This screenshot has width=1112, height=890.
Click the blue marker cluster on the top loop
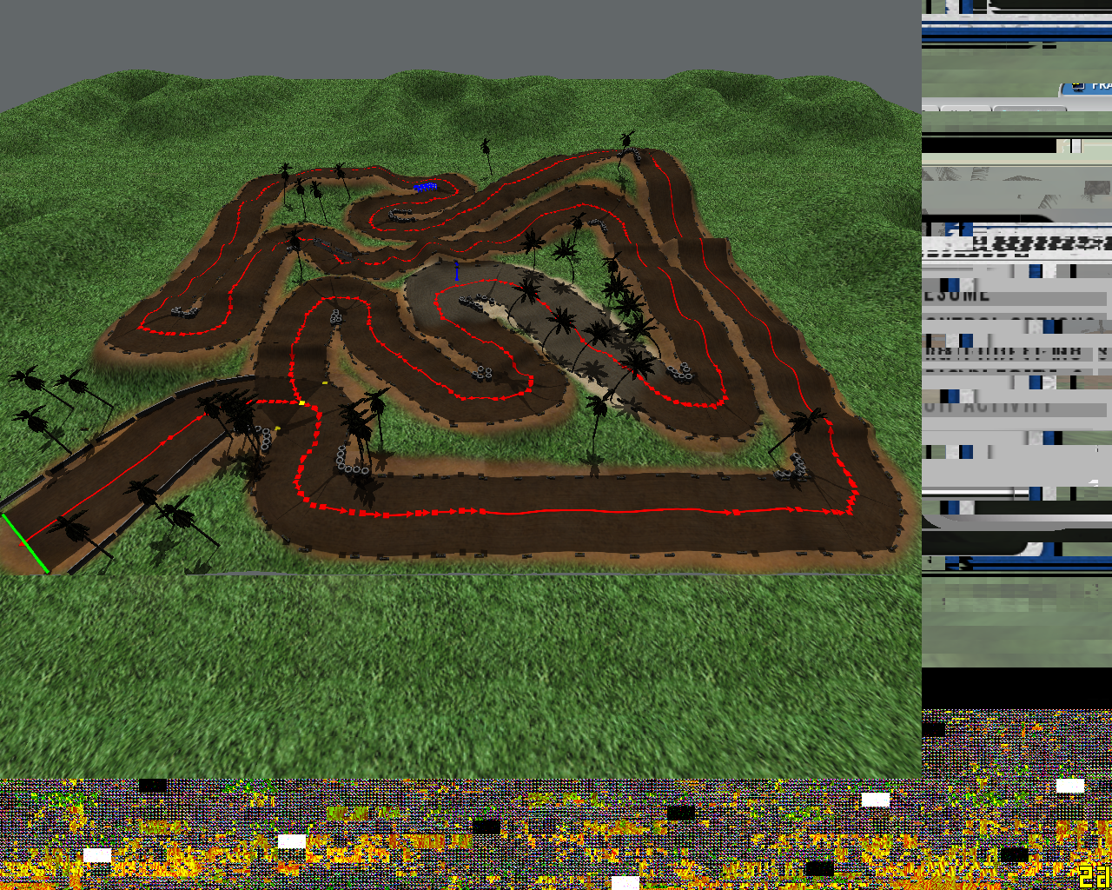tap(425, 186)
